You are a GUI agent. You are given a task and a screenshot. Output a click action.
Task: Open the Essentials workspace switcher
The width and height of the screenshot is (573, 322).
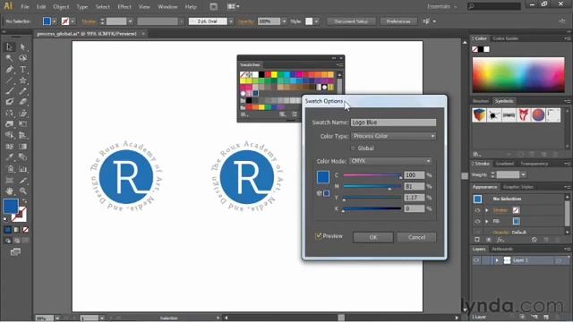coord(442,6)
